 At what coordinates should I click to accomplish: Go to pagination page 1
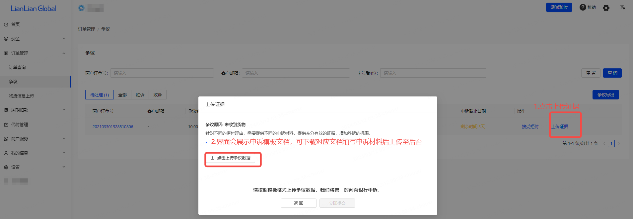[611, 143]
